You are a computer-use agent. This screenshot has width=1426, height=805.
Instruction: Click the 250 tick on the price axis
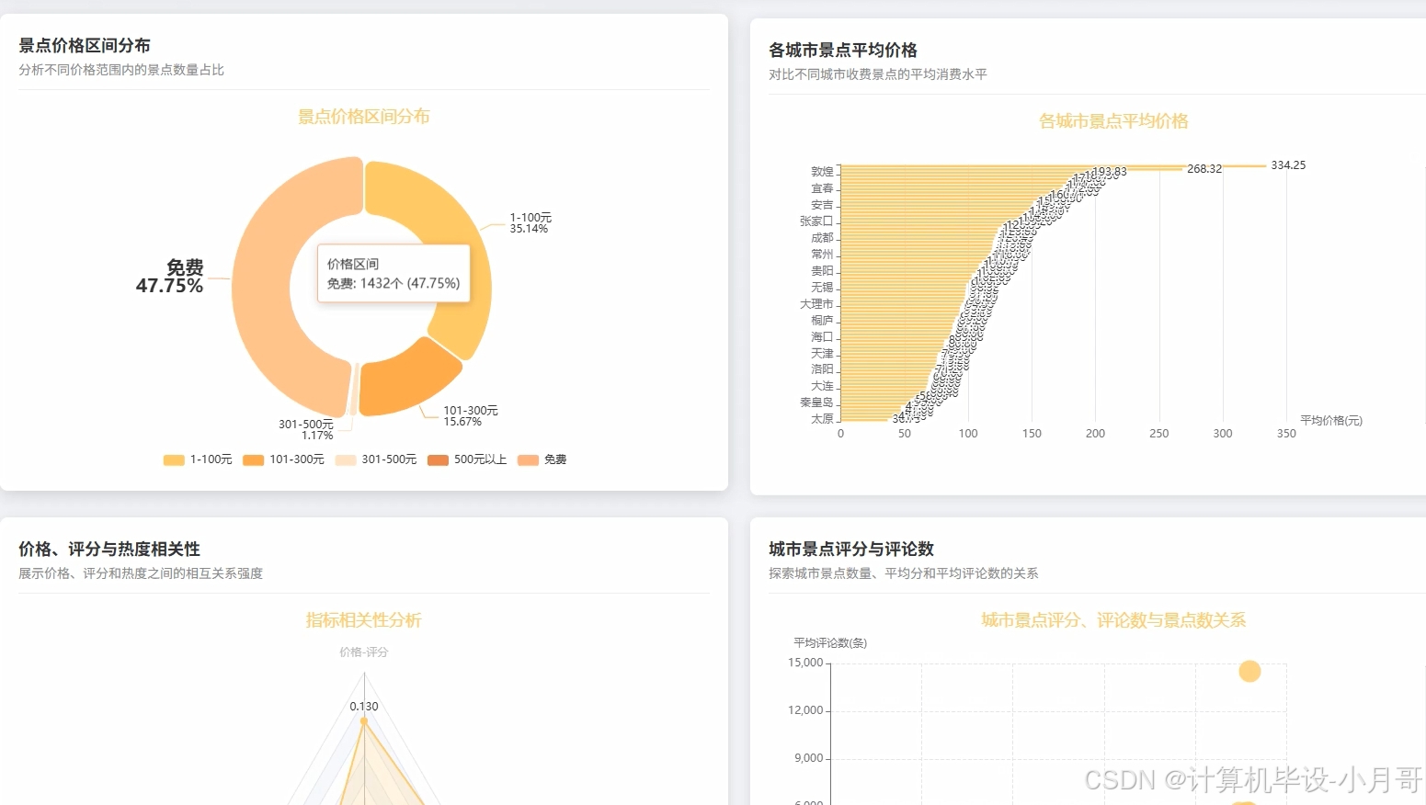(1159, 434)
